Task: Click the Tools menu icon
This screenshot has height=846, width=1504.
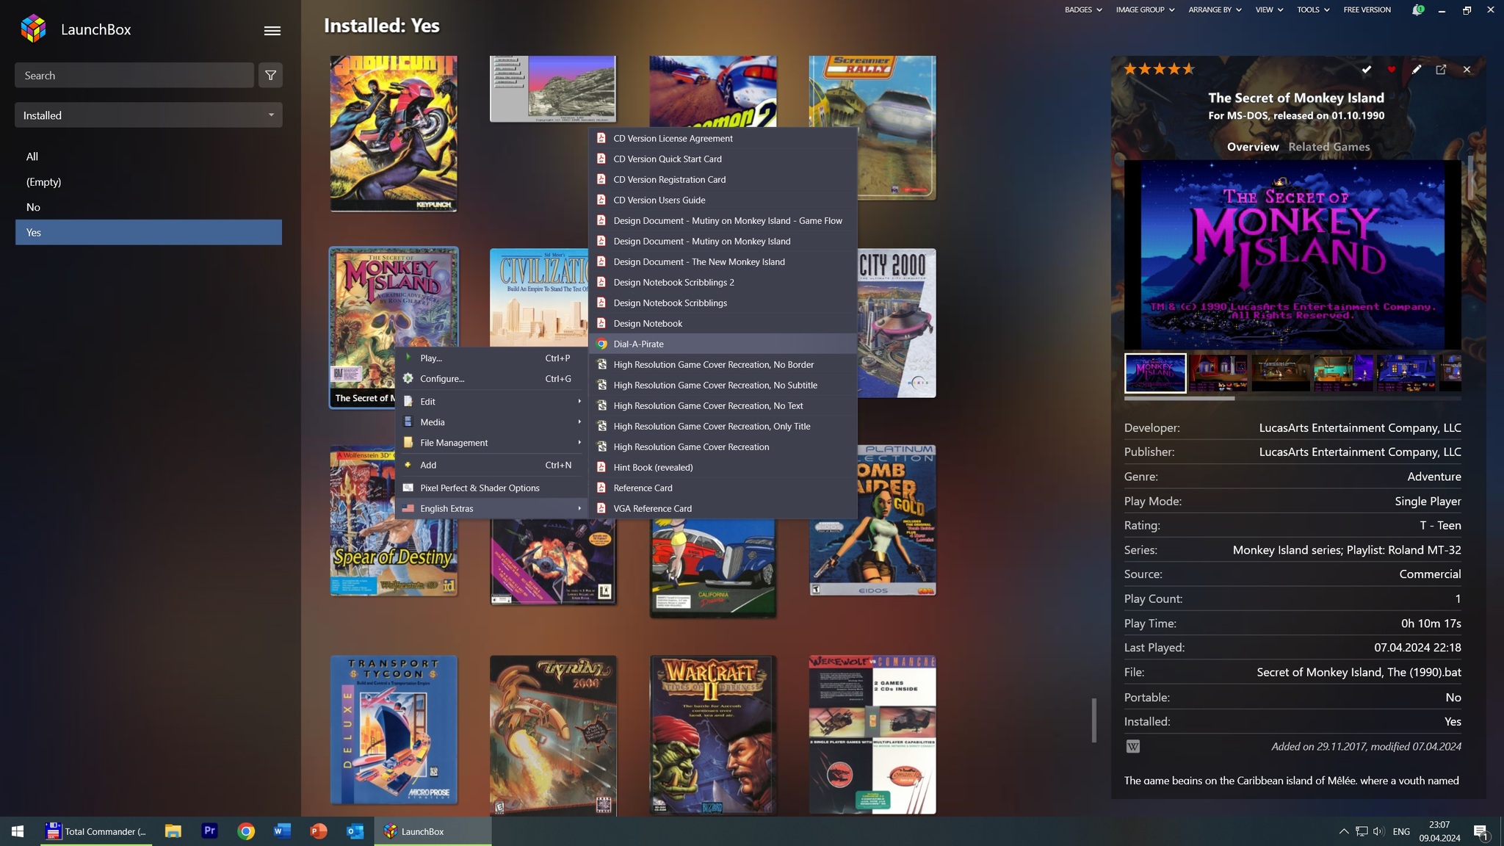Action: 1312,10
